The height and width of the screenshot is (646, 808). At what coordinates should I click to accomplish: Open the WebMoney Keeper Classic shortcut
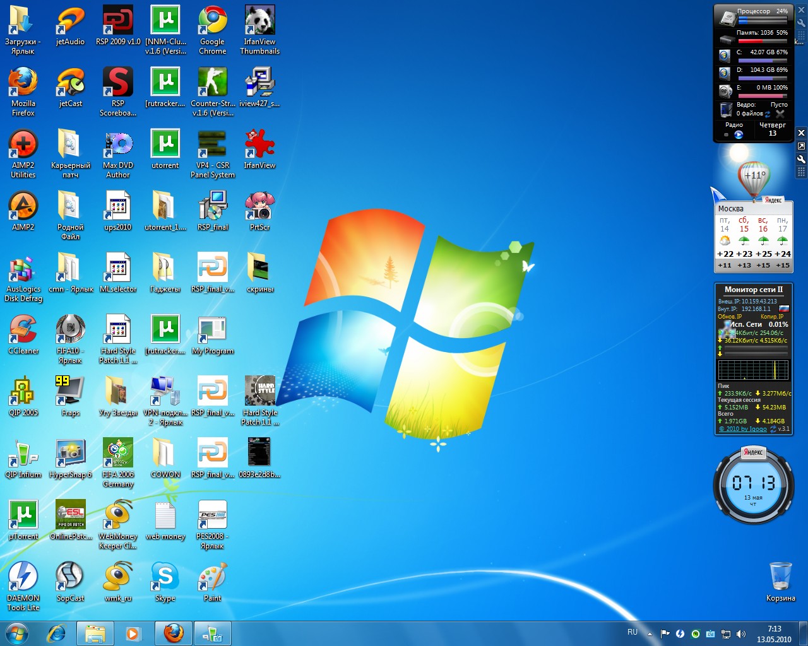(x=118, y=524)
